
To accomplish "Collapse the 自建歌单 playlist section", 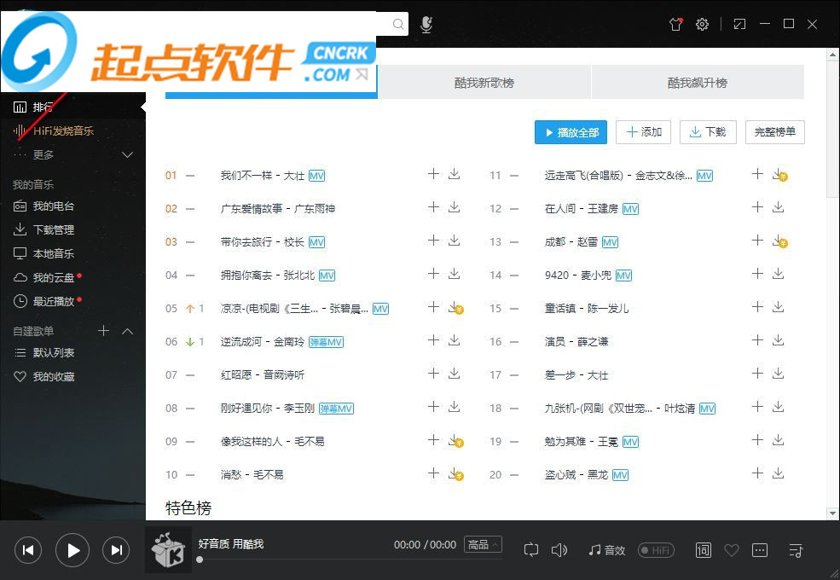I will point(128,331).
